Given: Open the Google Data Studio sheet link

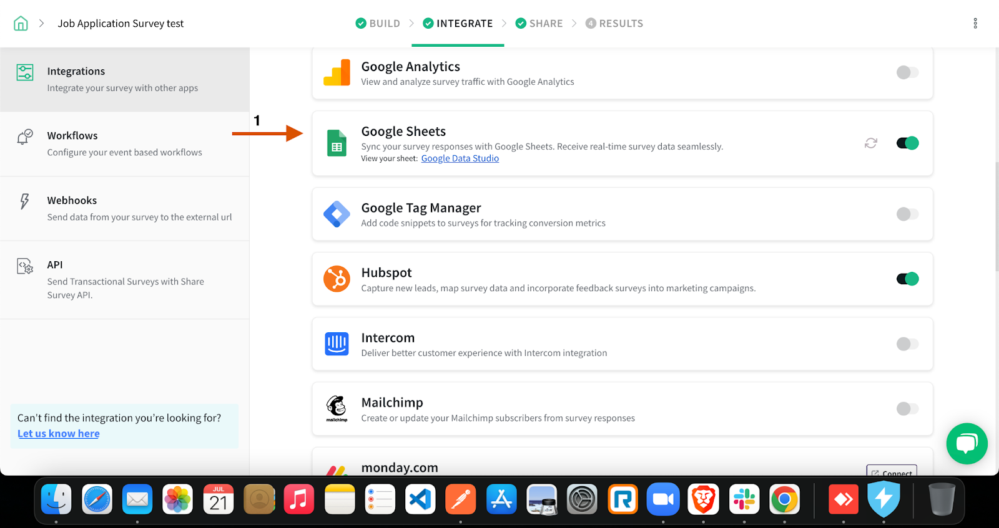Looking at the screenshot, I should [x=460, y=158].
